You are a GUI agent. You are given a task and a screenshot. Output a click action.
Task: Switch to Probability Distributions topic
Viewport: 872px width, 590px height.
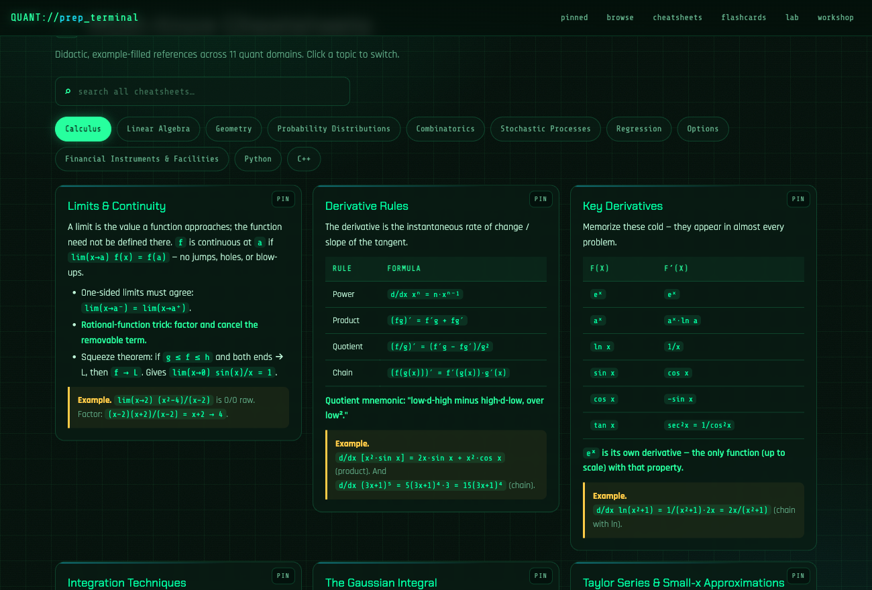[x=333, y=129]
